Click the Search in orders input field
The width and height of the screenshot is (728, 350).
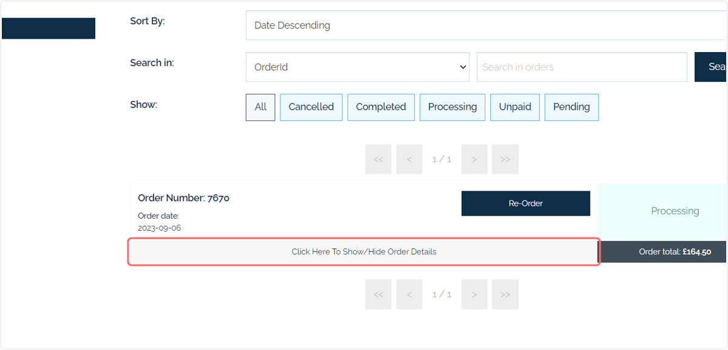coord(582,67)
